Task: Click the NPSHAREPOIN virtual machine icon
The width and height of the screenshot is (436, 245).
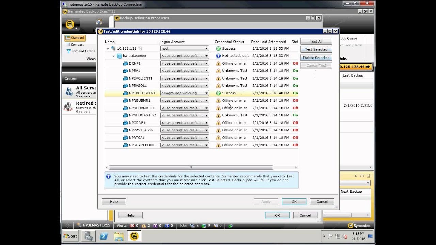Action: coord(125,145)
